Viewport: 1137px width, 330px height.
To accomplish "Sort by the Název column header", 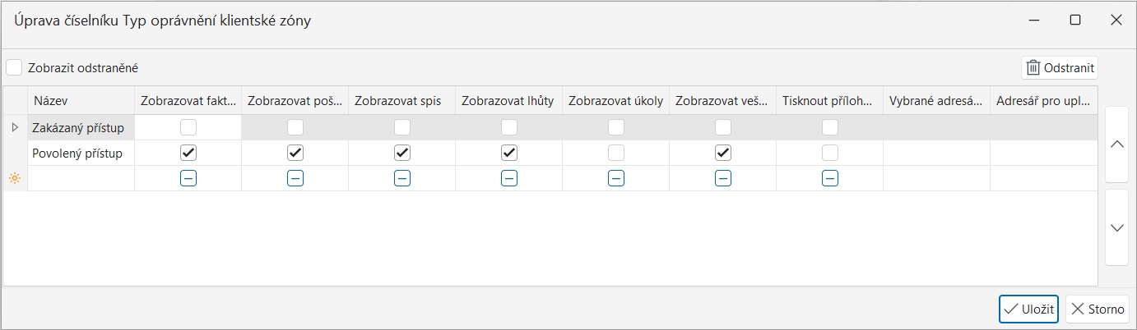I will [x=81, y=101].
